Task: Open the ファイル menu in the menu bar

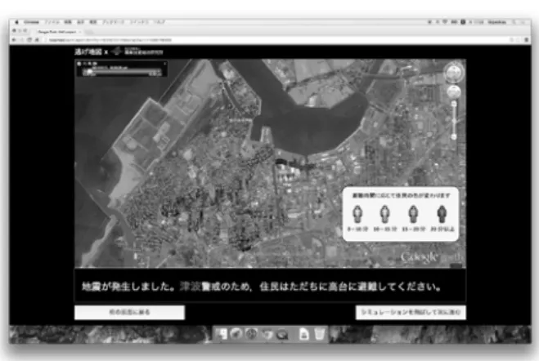Action: click(x=52, y=22)
